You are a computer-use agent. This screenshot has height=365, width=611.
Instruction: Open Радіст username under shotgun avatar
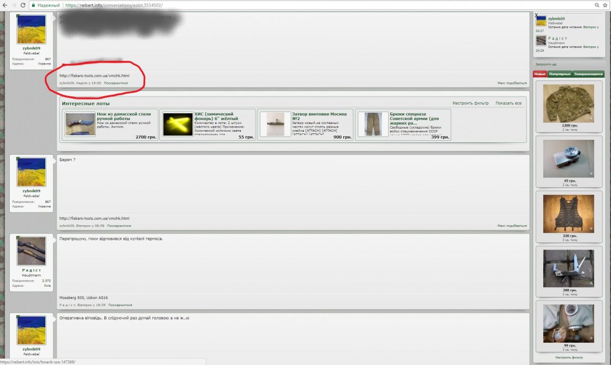click(32, 270)
